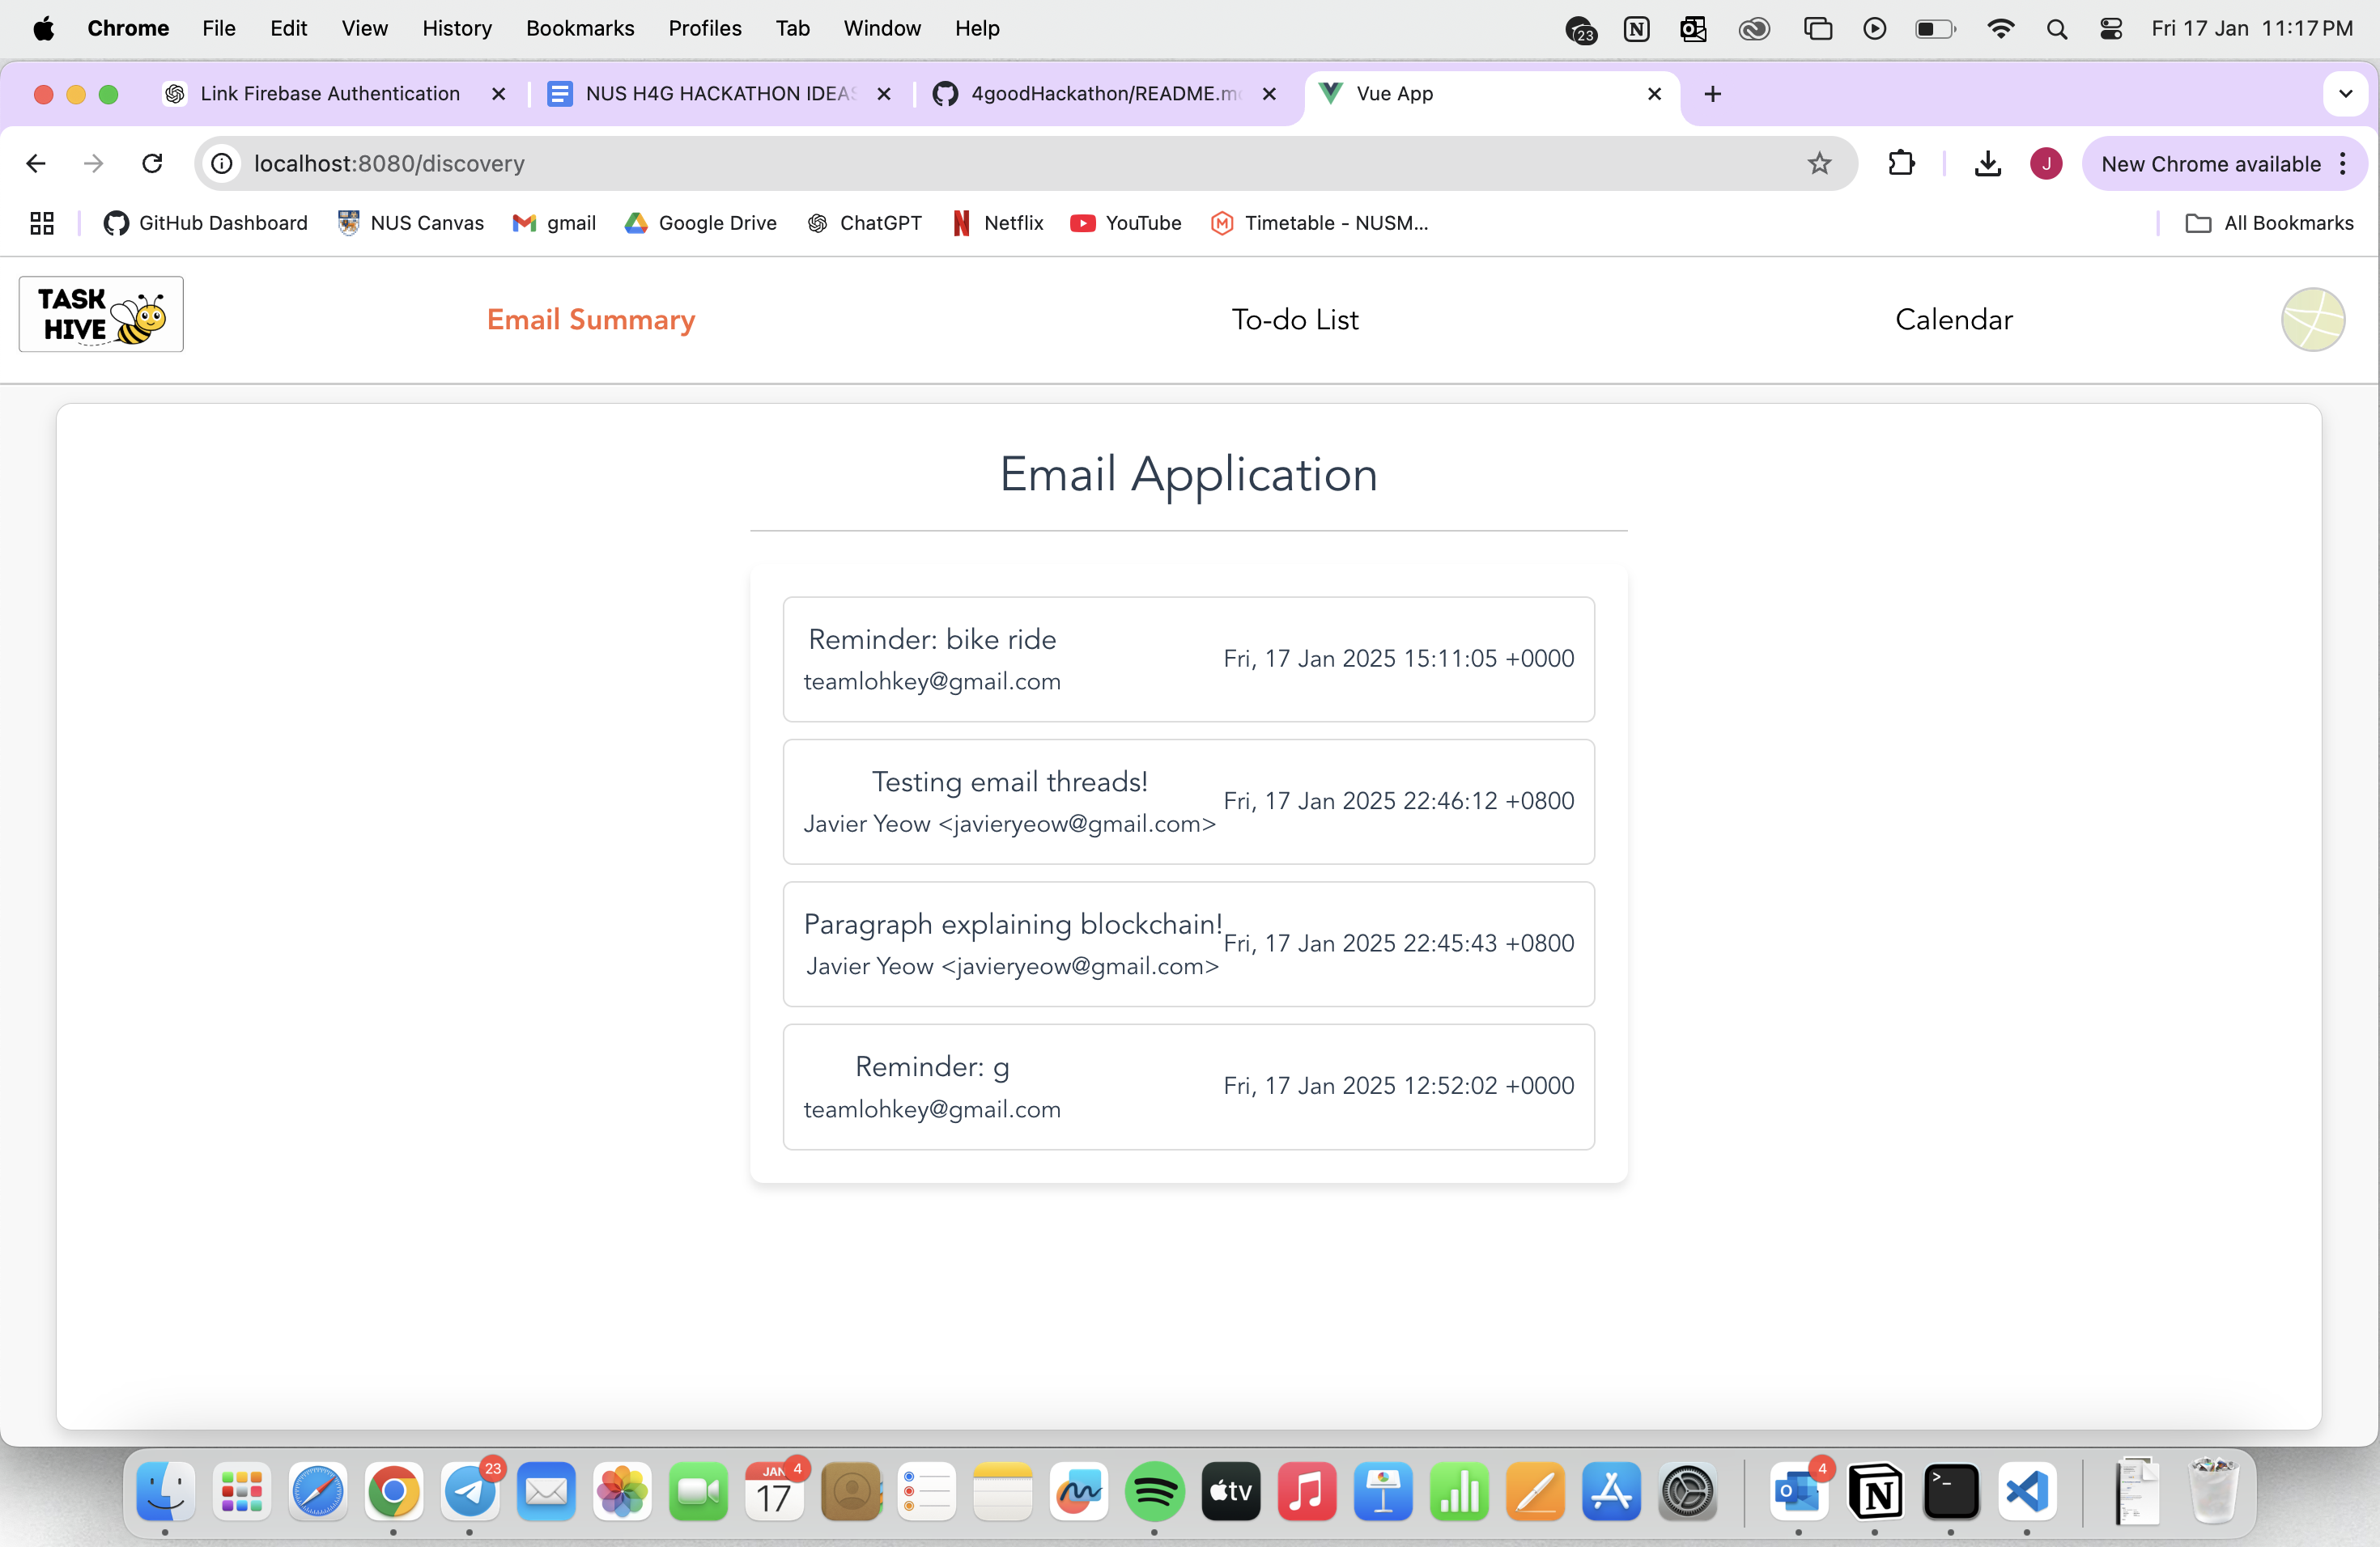View site information icon in address bar
The width and height of the screenshot is (2380, 1547).
coord(222,163)
